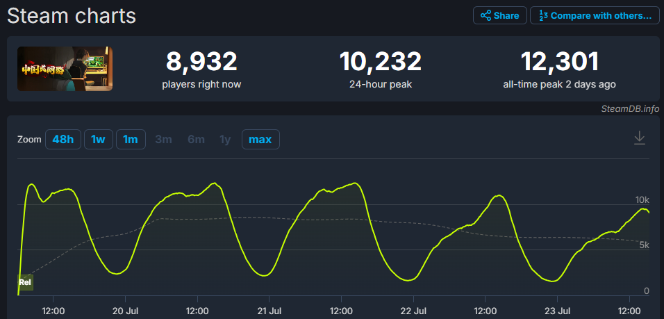Set chart zoom to 1w

[x=98, y=140]
